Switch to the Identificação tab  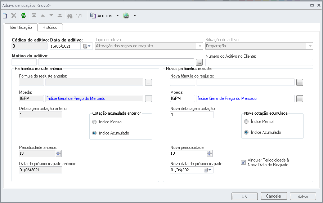coord(21,27)
